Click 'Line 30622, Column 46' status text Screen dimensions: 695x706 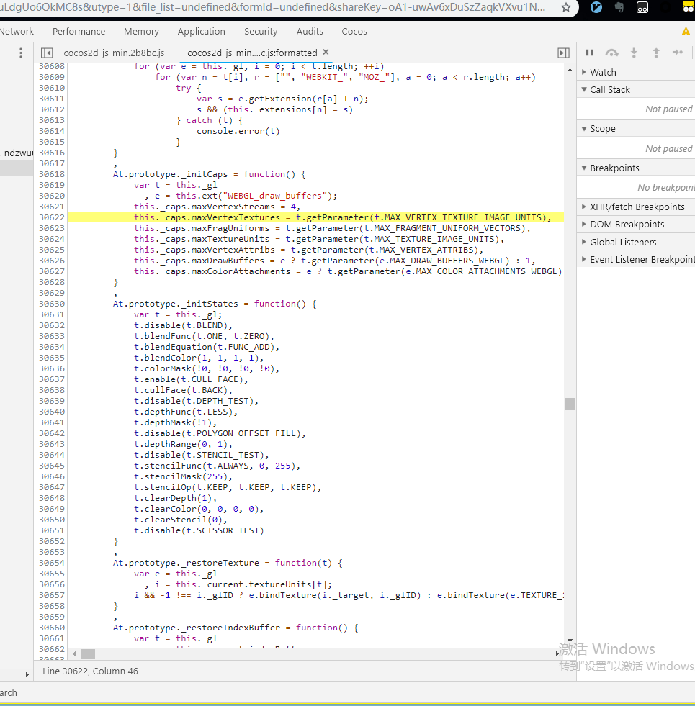click(x=90, y=671)
